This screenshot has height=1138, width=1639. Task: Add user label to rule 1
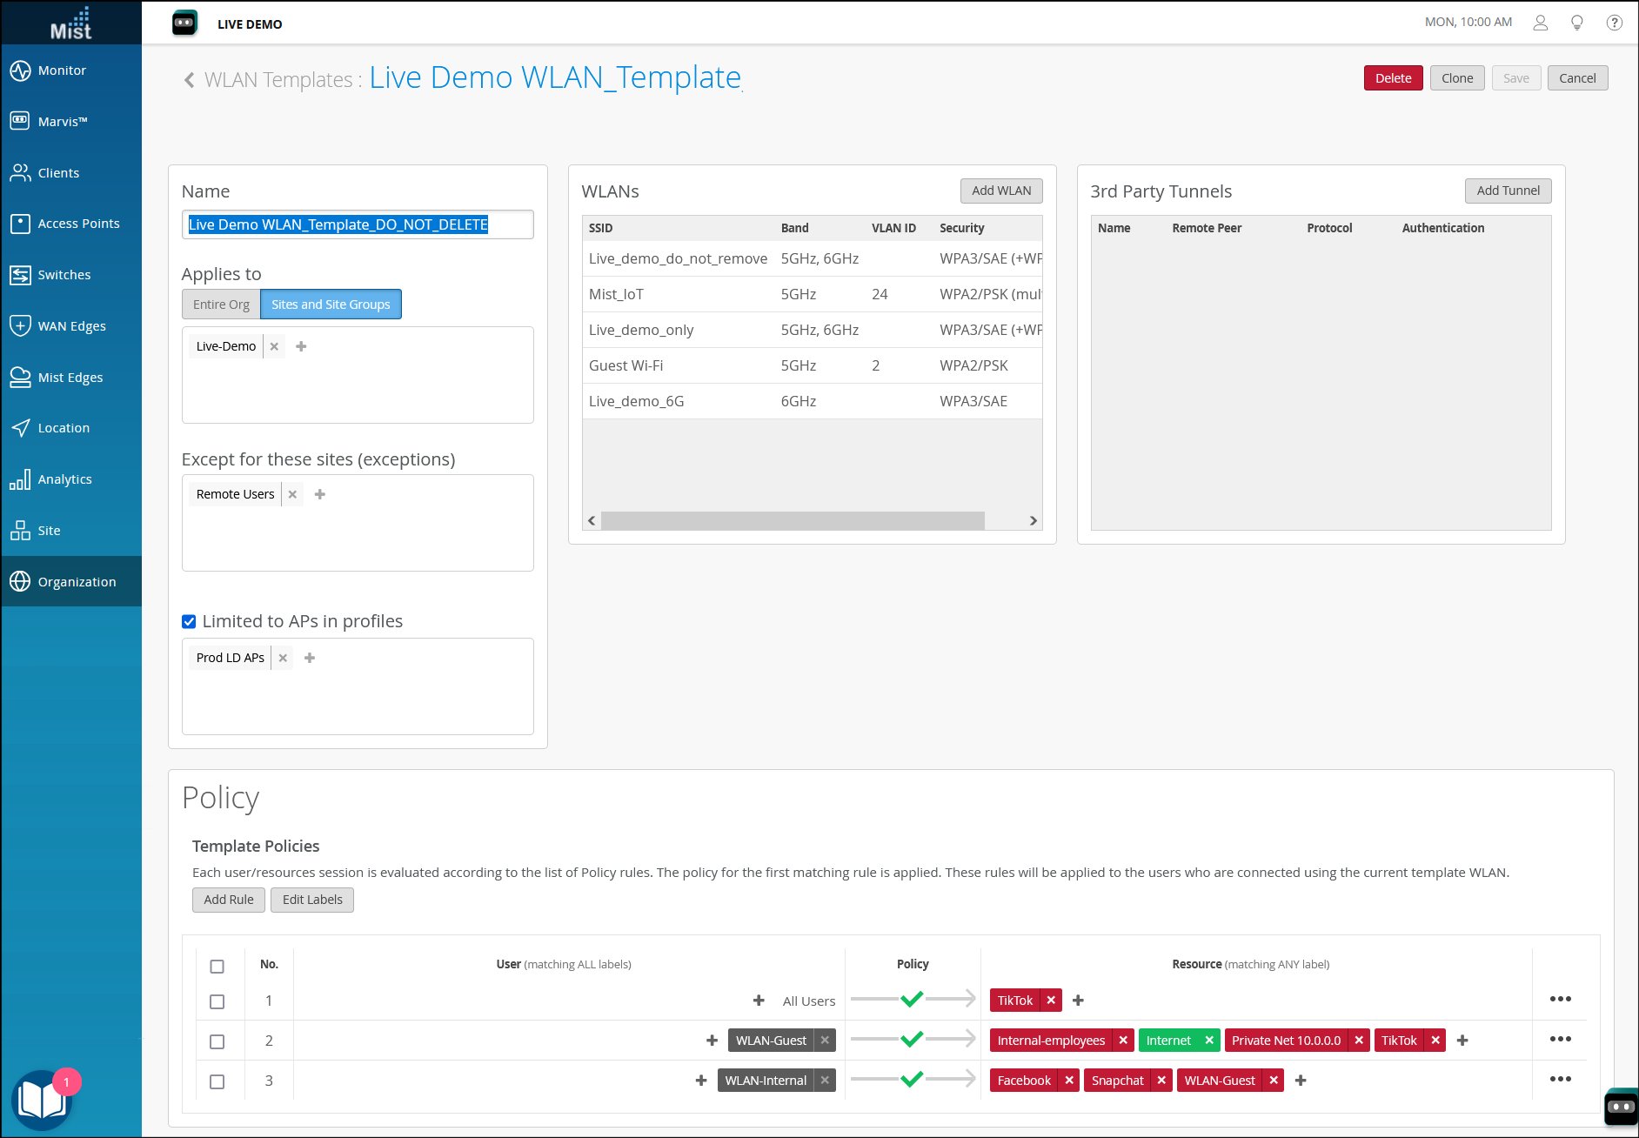(759, 1001)
